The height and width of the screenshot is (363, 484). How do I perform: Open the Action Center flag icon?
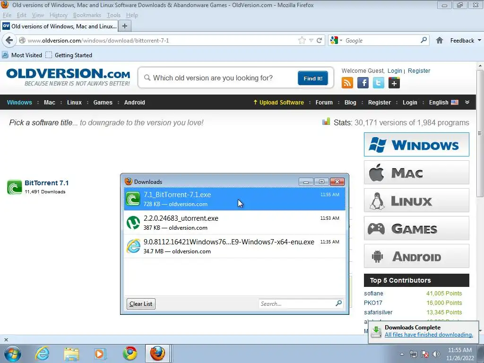(x=425, y=354)
